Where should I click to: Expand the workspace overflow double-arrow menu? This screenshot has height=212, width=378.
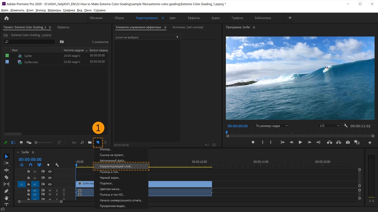coord(290,18)
